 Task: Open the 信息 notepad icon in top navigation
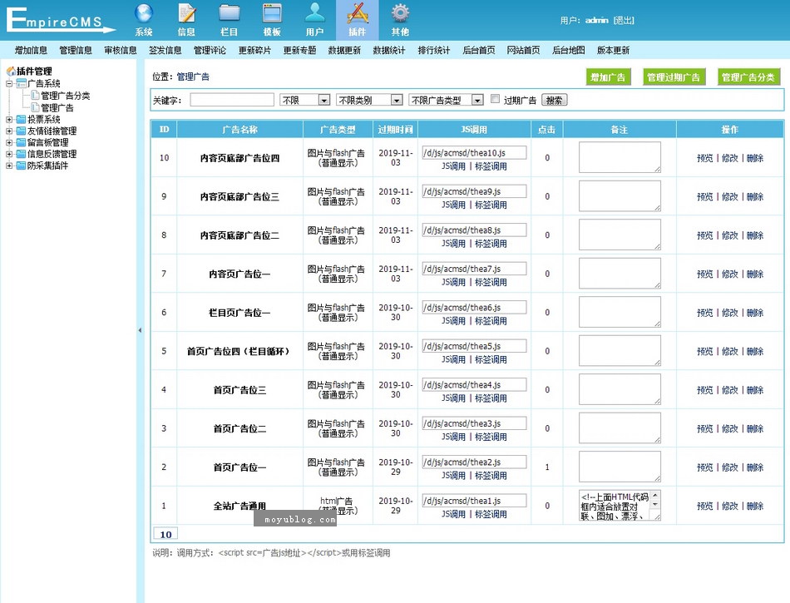click(186, 13)
